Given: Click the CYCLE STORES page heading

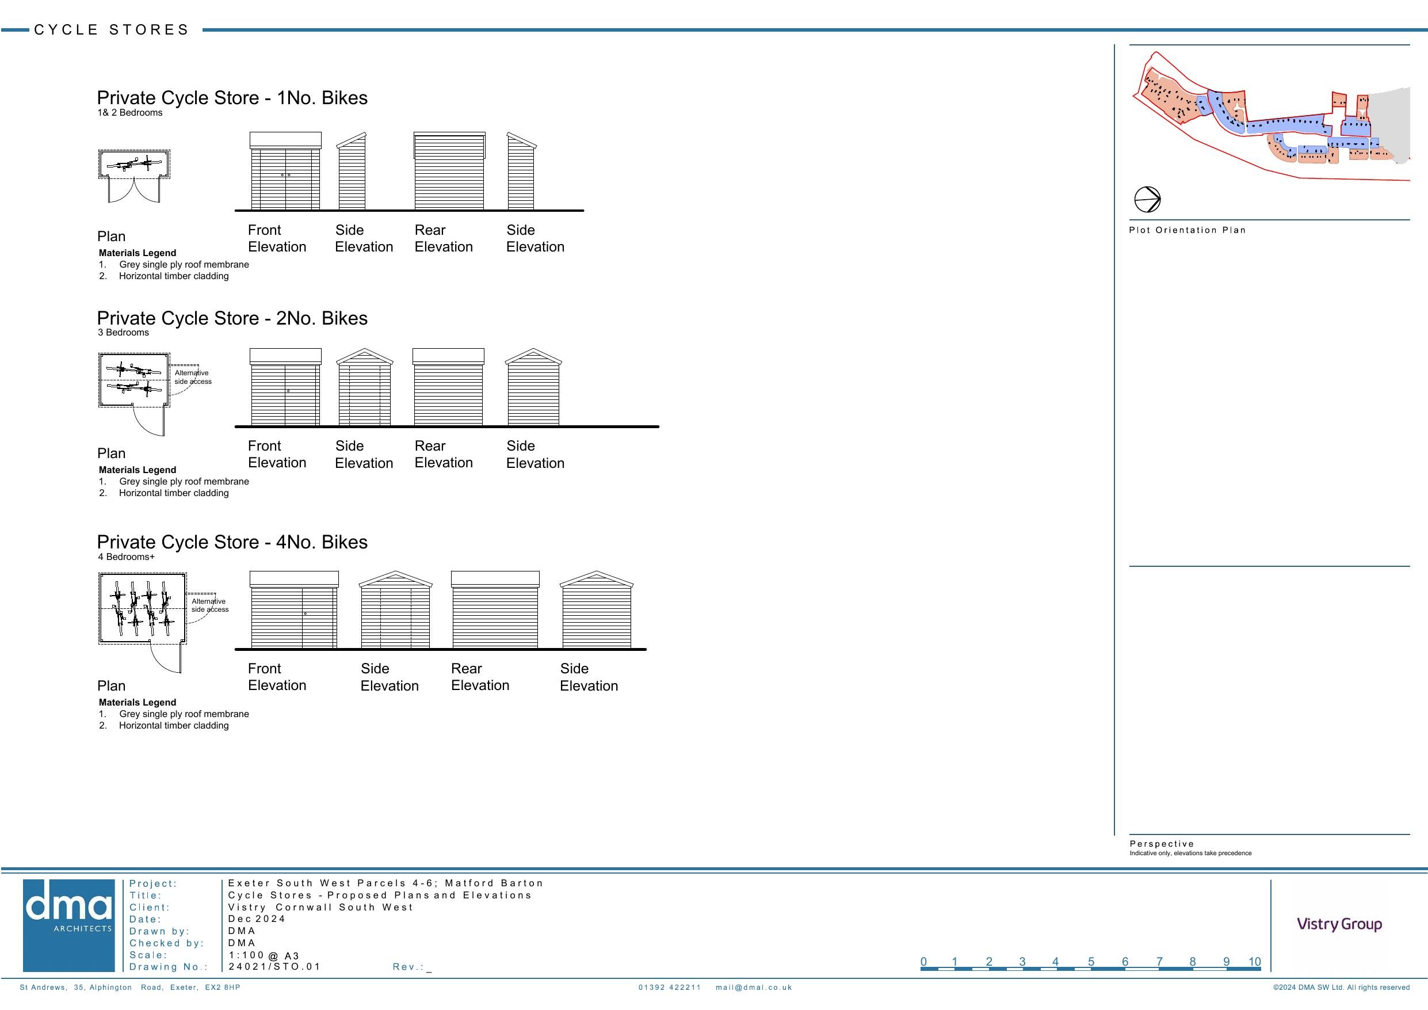Looking at the screenshot, I should point(112,30).
